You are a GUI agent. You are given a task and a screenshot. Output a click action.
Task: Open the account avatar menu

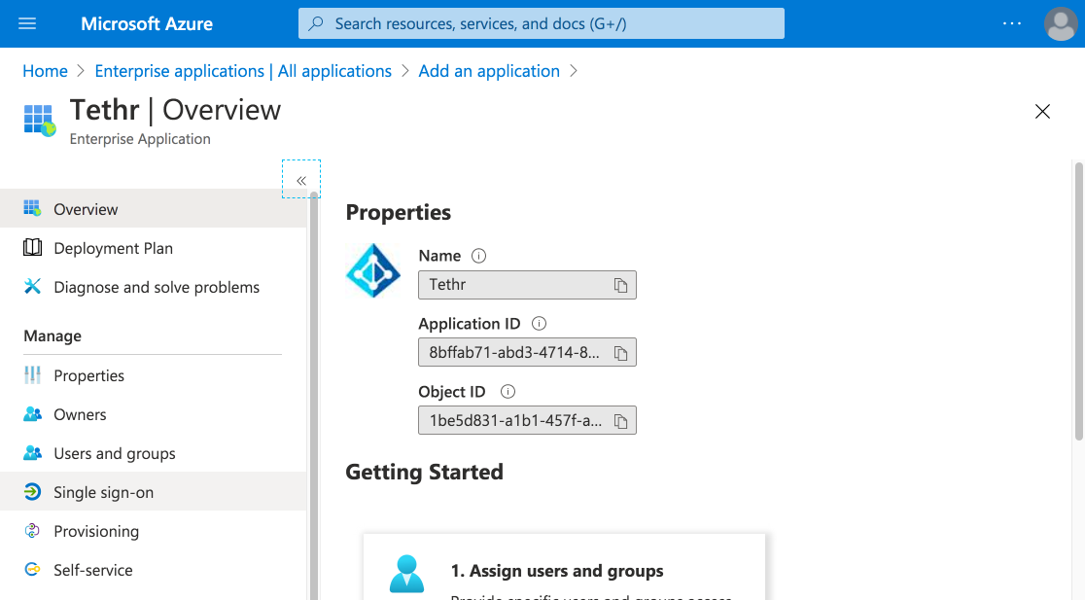point(1060,23)
